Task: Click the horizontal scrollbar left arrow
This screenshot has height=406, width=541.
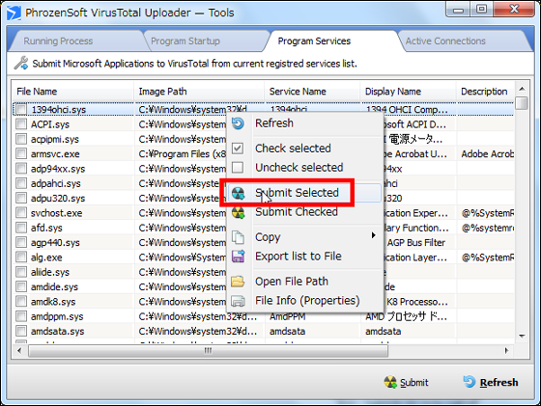Action: coord(19,351)
